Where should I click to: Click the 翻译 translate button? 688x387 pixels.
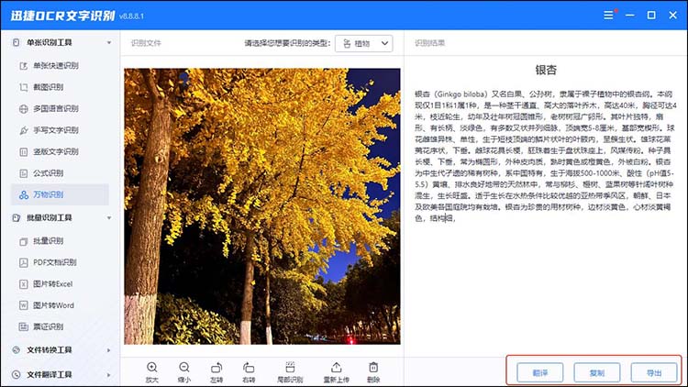click(539, 372)
